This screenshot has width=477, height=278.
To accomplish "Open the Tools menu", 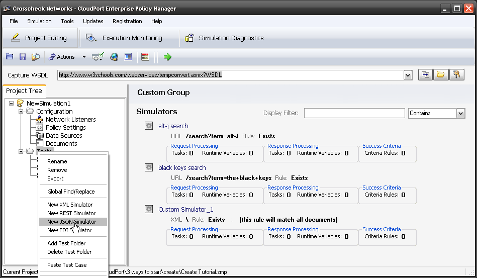I will (67, 21).
